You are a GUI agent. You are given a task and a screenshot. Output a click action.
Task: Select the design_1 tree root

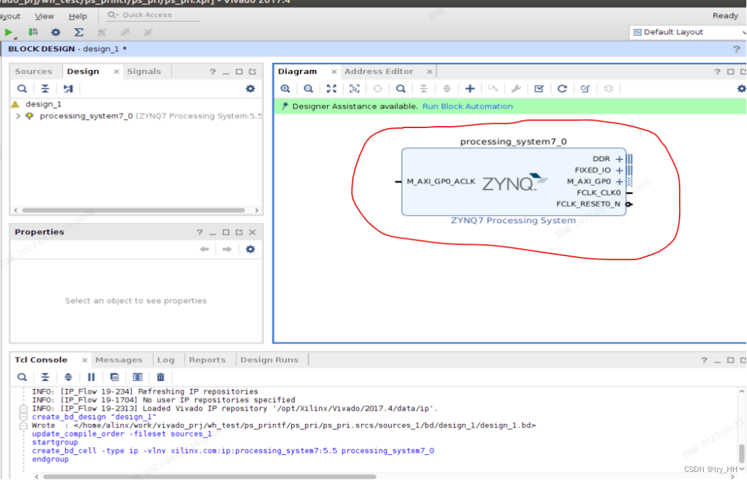pos(43,104)
